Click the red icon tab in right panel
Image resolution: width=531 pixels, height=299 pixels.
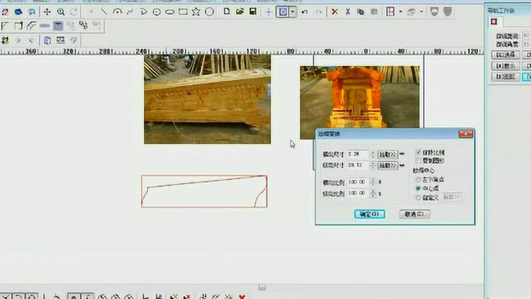click(494, 22)
